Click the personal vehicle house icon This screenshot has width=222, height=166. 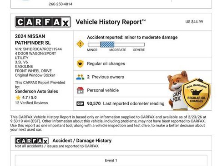click(x=80, y=90)
